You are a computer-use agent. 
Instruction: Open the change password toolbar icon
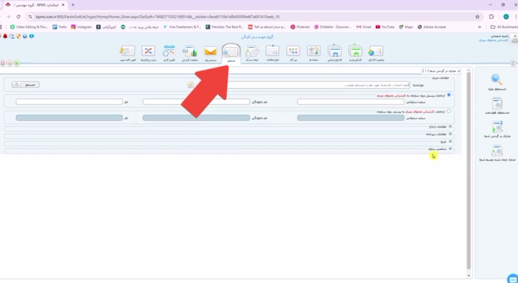click(127, 52)
